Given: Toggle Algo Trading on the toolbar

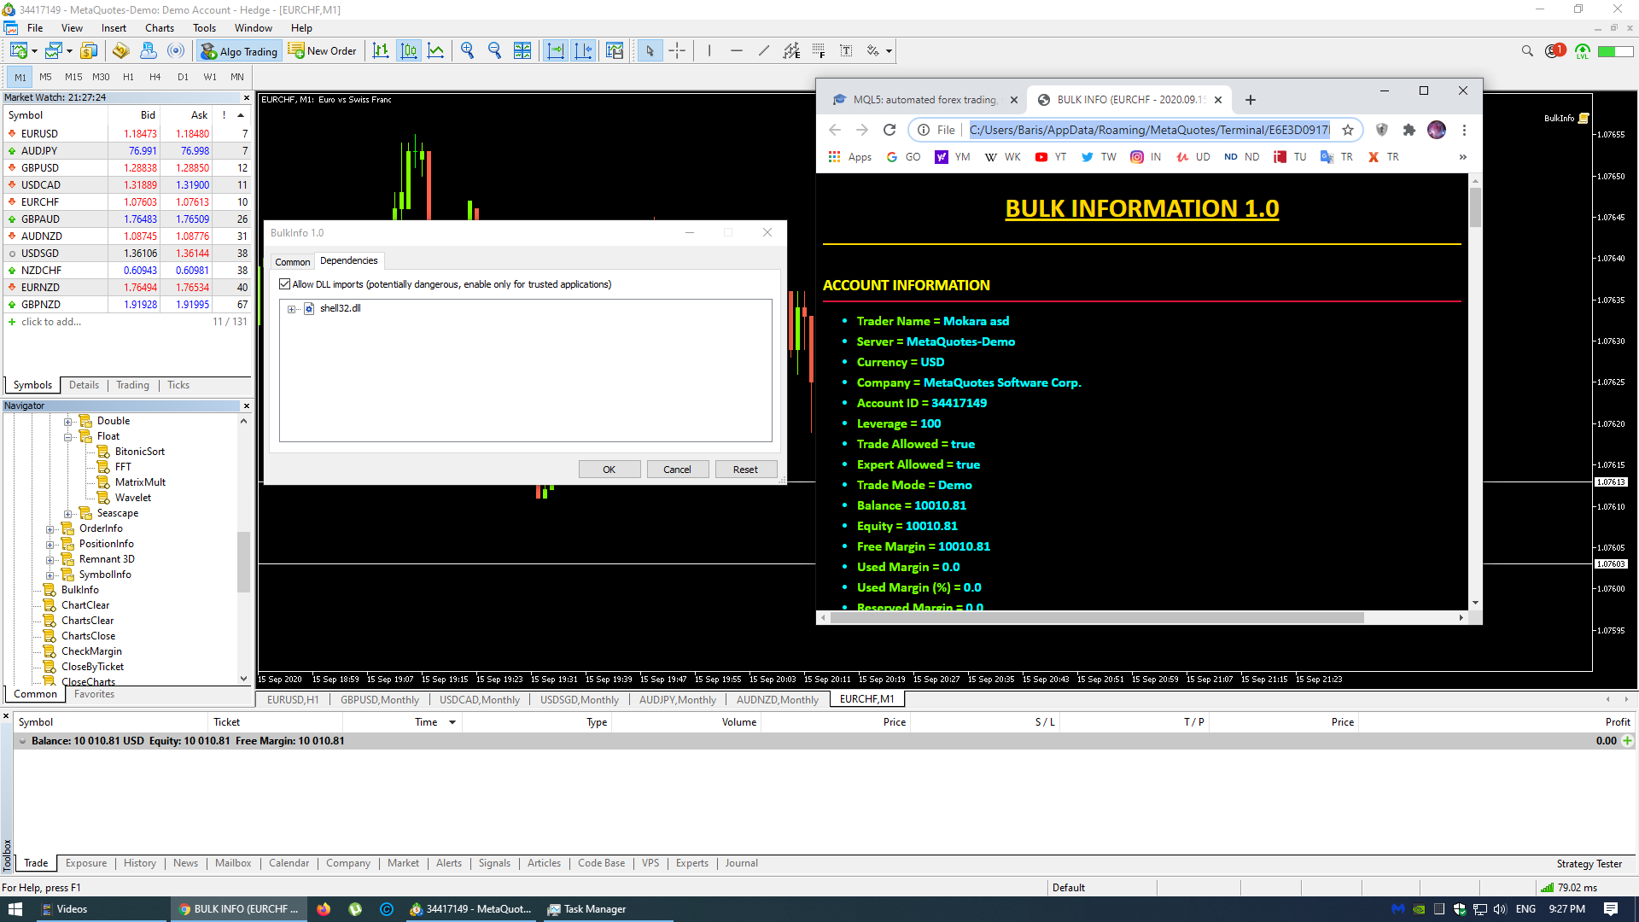Looking at the screenshot, I should [x=239, y=50].
